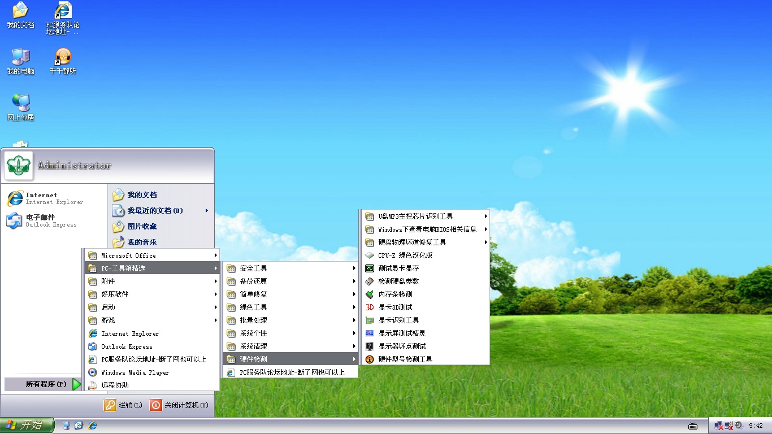772x434 pixels.
Task: Select the highlighted 硬件检测 menu entry
Action: 290,359
